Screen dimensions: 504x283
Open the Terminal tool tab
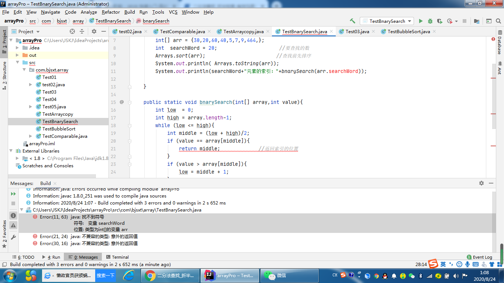(x=117, y=257)
